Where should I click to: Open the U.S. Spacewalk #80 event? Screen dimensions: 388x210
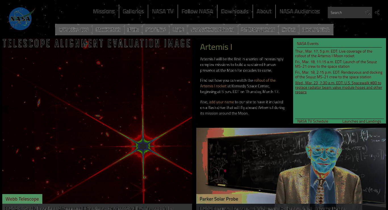click(339, 87)
